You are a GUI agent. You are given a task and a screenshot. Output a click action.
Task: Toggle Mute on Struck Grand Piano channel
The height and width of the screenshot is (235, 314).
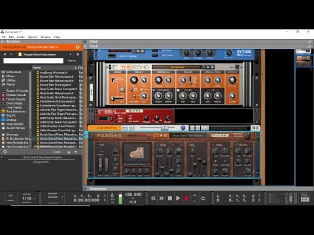coord(125,128)
